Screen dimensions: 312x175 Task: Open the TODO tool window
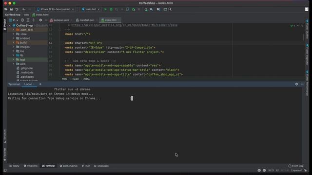pos(14,166)
